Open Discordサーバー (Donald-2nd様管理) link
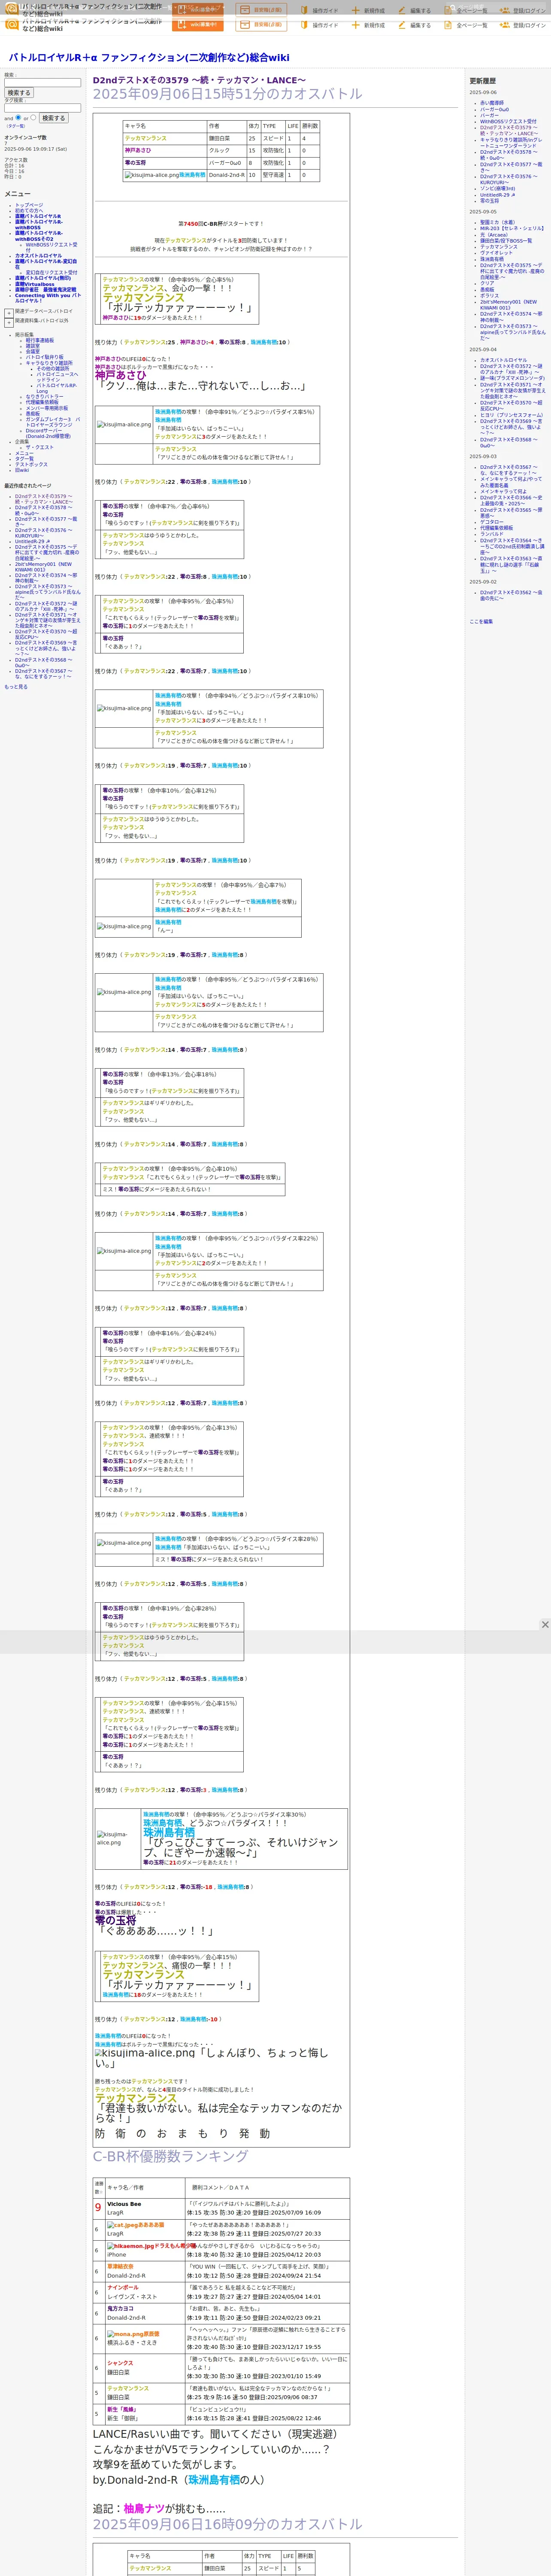Screen dimensions: 551x2576 coord(48,433)
